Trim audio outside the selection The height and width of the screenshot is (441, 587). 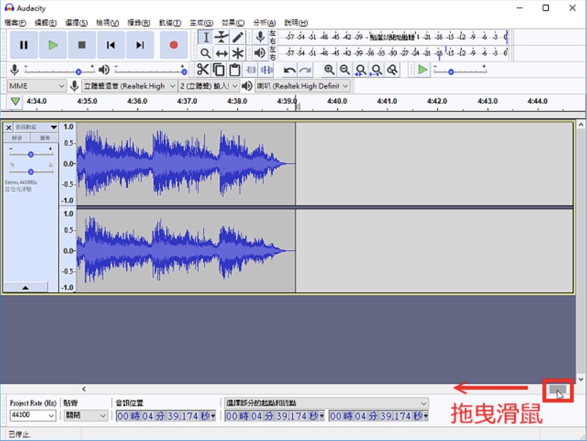point(251,70)
